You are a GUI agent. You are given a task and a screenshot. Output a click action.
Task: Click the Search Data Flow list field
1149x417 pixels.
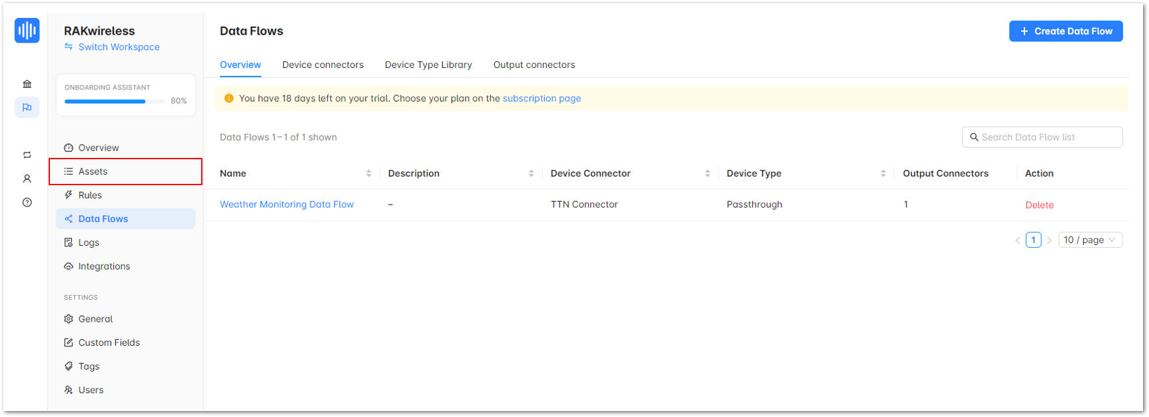tap(1042, 137)
